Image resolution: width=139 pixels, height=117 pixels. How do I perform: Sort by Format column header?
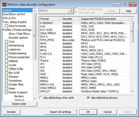(50, 19)
